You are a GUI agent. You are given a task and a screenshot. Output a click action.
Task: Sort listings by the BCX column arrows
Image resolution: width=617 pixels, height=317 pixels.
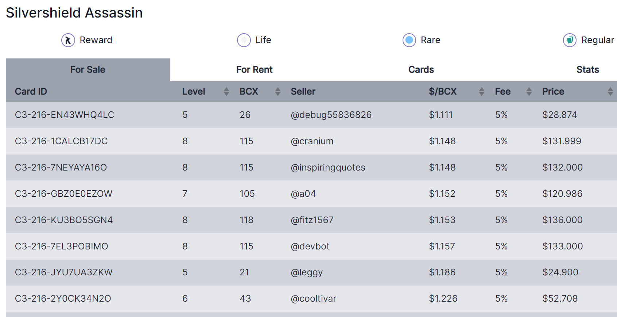click(278, 92)
